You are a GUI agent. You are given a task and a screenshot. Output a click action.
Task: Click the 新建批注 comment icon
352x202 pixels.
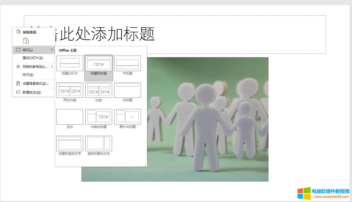point(18,92)
